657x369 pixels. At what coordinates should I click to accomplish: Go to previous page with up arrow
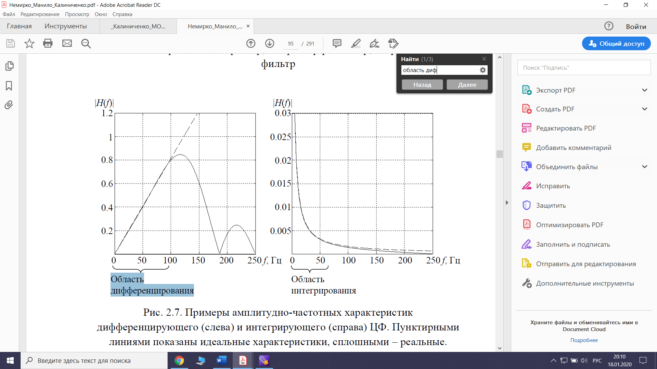[x=251, y=43]
